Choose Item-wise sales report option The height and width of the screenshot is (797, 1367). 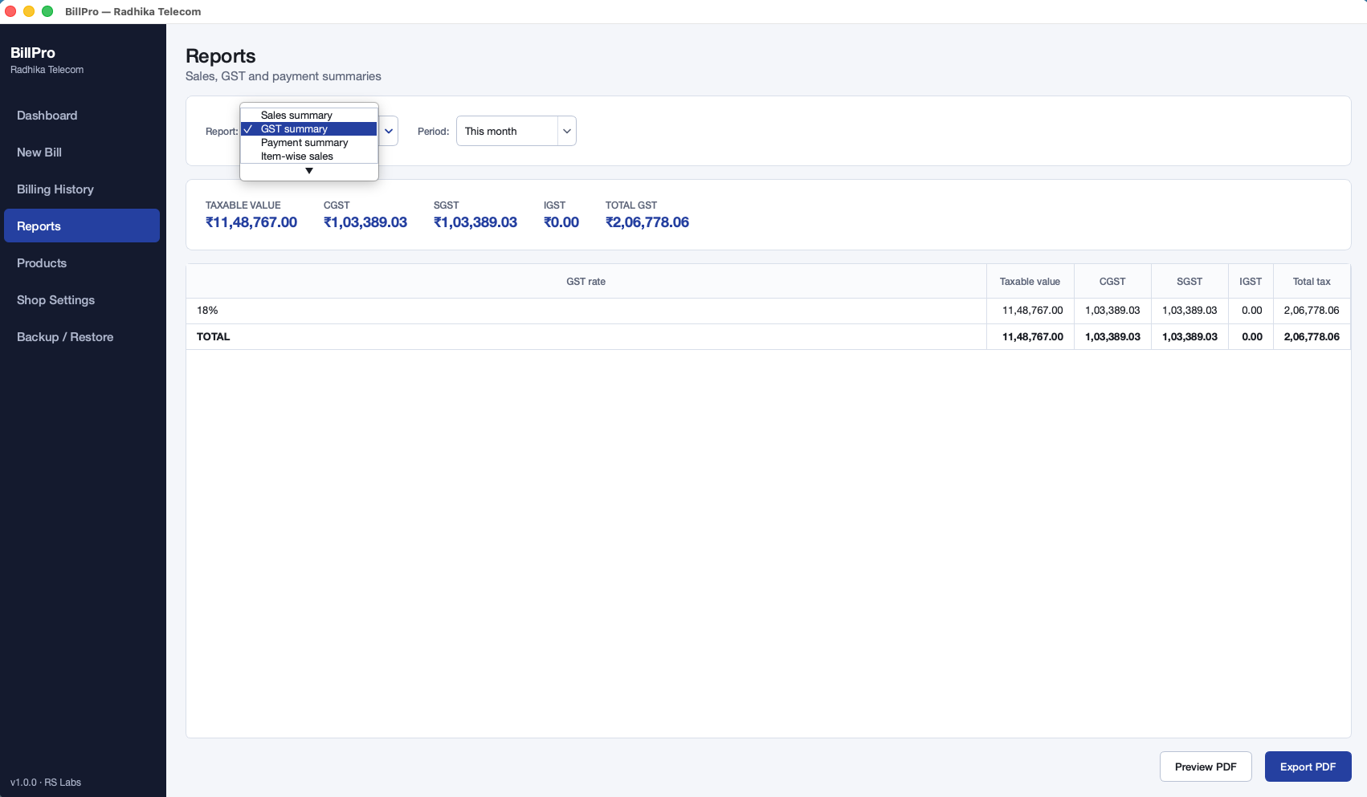pyautogui.click(x=309, y=157)
